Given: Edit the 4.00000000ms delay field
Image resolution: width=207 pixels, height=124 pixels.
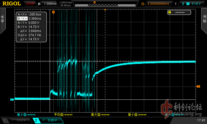Looking at the screenshot, I should 158,4.
